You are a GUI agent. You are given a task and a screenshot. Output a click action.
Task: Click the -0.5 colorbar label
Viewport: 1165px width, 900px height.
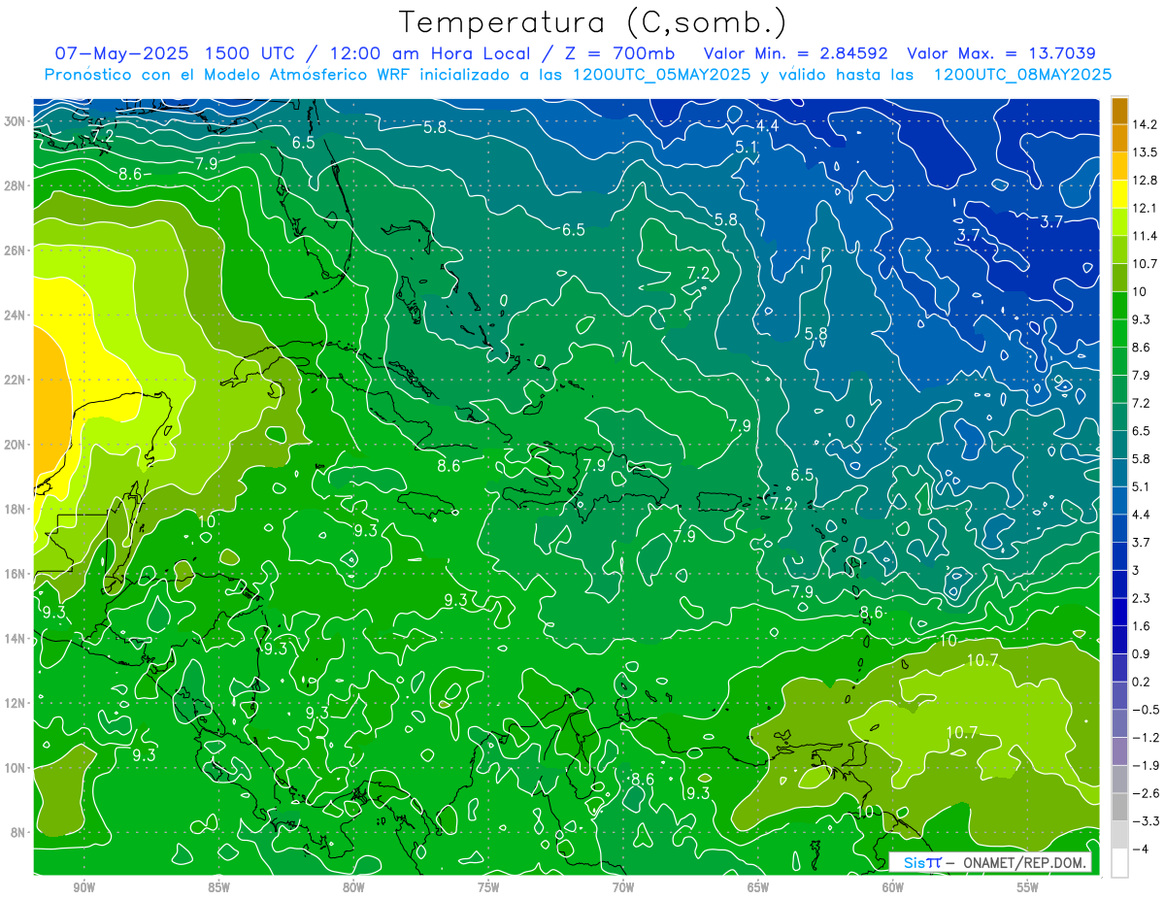pyautogui.click(x=1146, y=710)
